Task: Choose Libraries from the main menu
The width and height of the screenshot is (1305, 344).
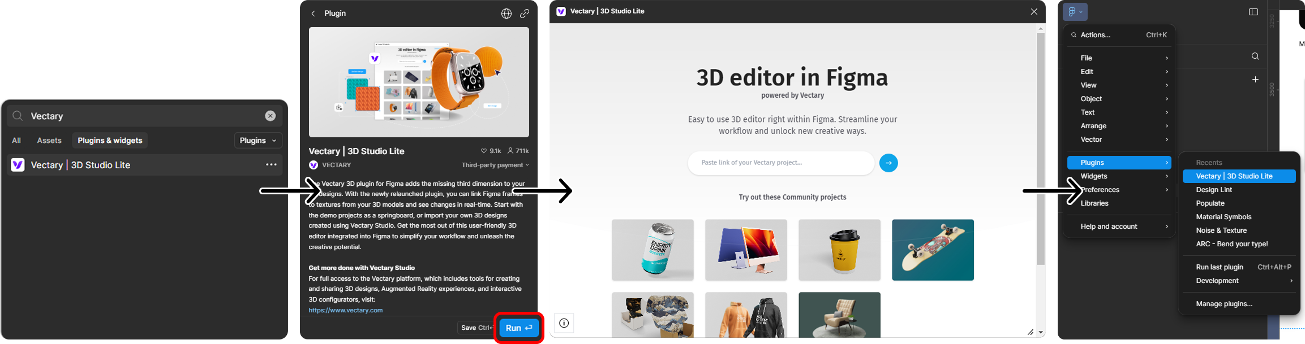Action: [x=1119, y=203]
